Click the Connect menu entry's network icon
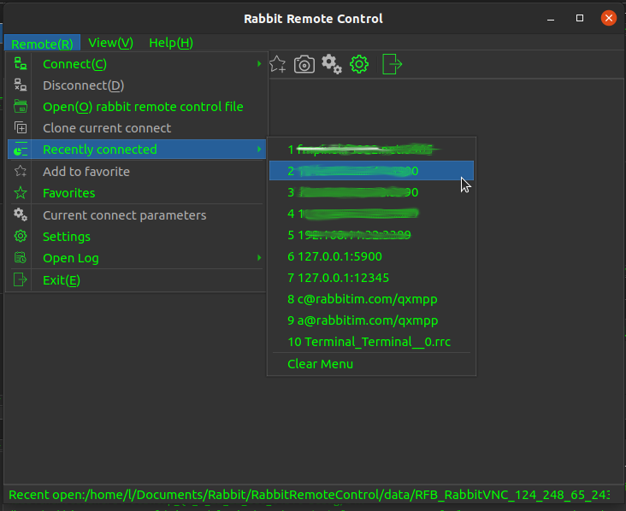 coord(21,64)
